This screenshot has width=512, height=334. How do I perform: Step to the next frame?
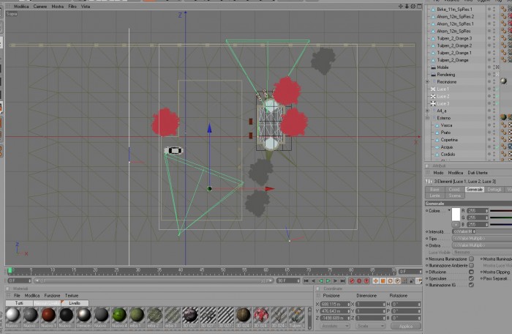click(335, 281)
